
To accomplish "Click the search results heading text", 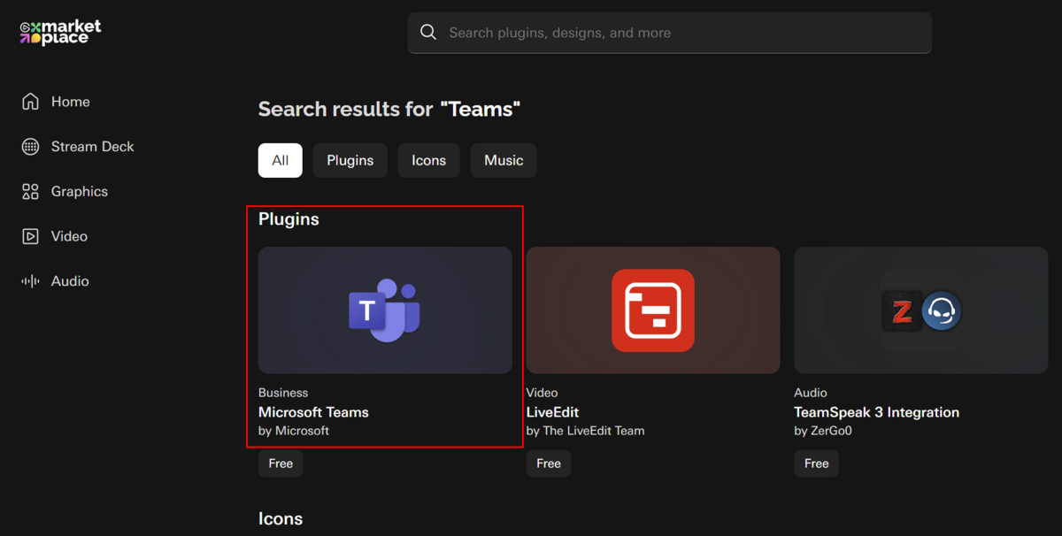I will coord(389,109).
